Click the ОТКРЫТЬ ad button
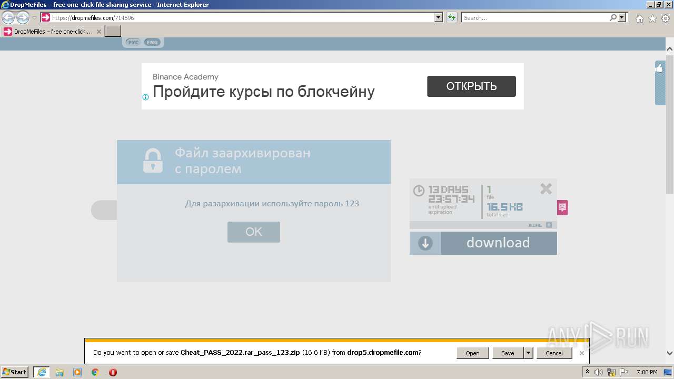Image resolution: width=674 pixels, height=379 pixels. point(471,86)
